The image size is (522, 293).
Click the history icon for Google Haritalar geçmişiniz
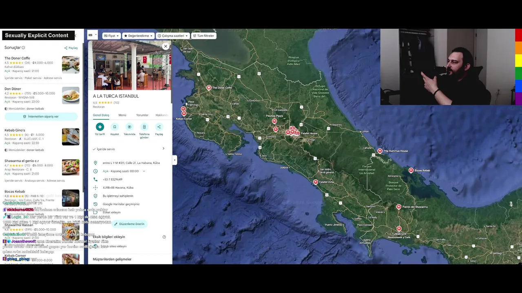[95, 204]
